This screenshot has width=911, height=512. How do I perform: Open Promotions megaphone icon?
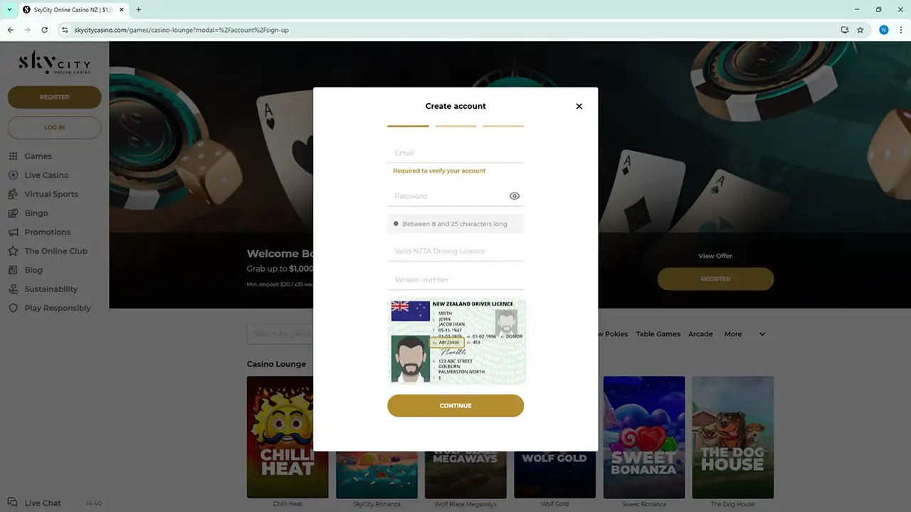(x=13, y=233)
